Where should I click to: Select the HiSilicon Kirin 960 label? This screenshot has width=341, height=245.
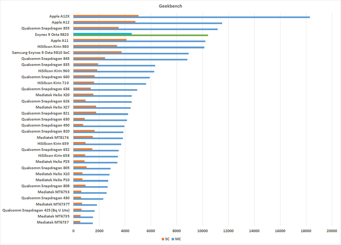(x=54, y=71)
